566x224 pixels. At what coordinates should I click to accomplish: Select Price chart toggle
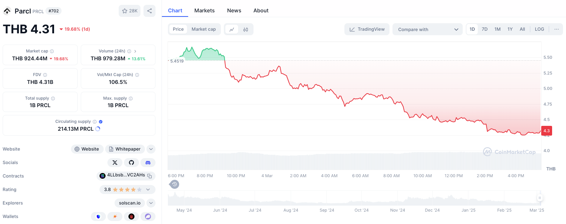tap(178, 29)
